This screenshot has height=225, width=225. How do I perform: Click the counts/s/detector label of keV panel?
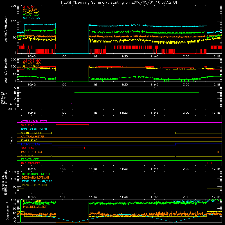(x=6, y=29)
